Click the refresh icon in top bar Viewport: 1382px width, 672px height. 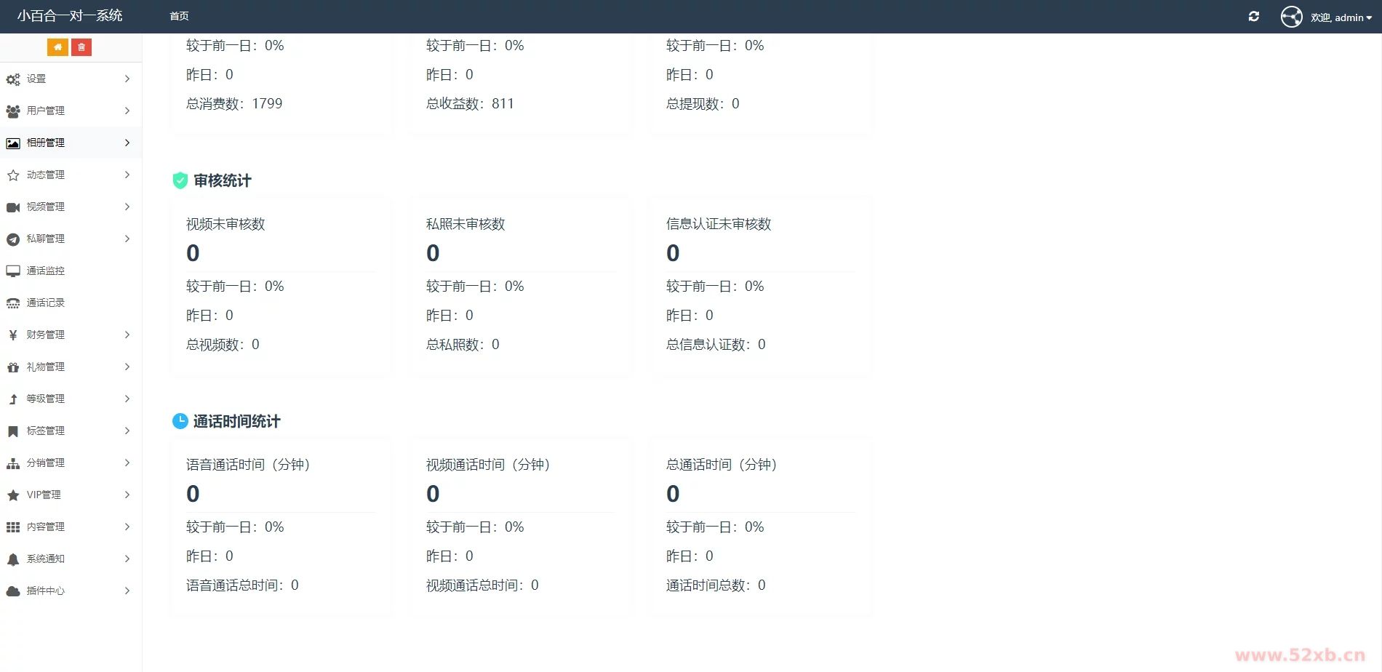(x=1254, y=17)
